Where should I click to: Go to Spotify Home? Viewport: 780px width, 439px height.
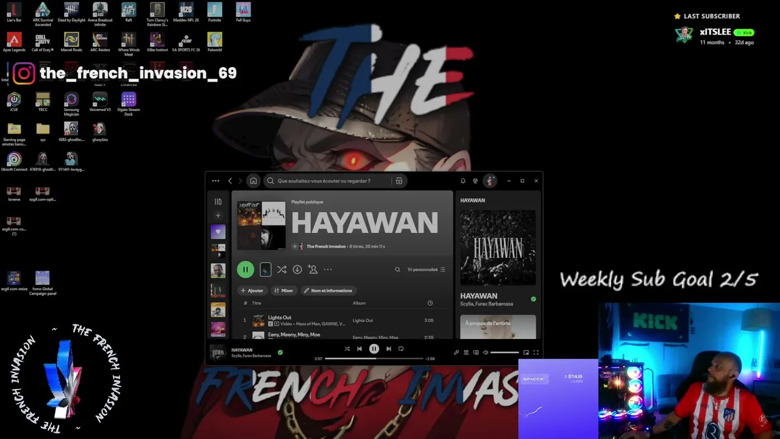click(253, 181)
